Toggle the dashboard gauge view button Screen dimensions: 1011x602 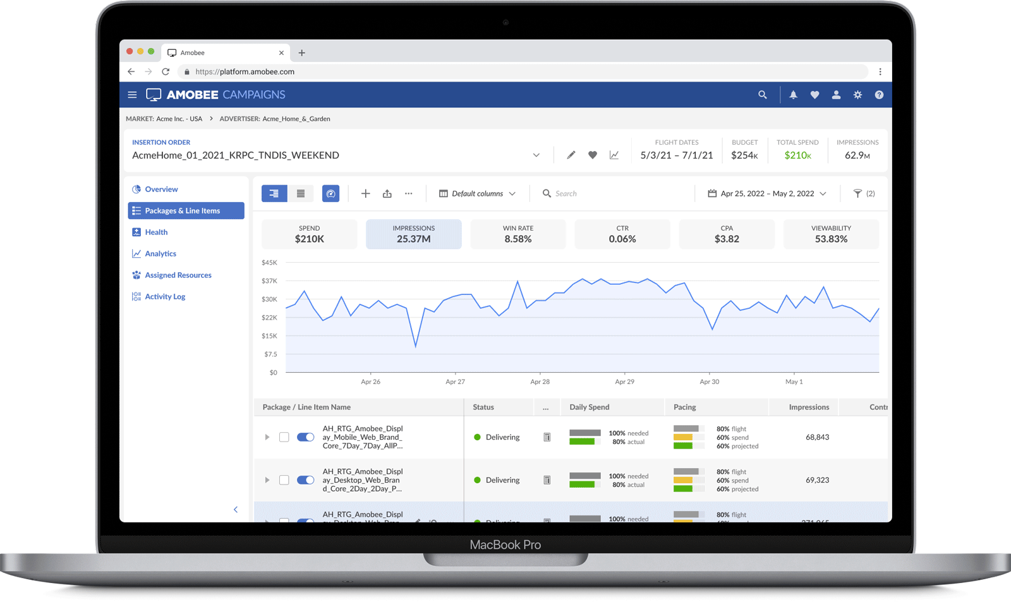point(330,193)
